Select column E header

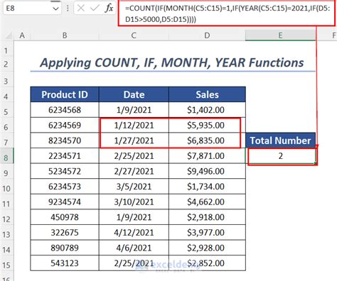point(280,35)
